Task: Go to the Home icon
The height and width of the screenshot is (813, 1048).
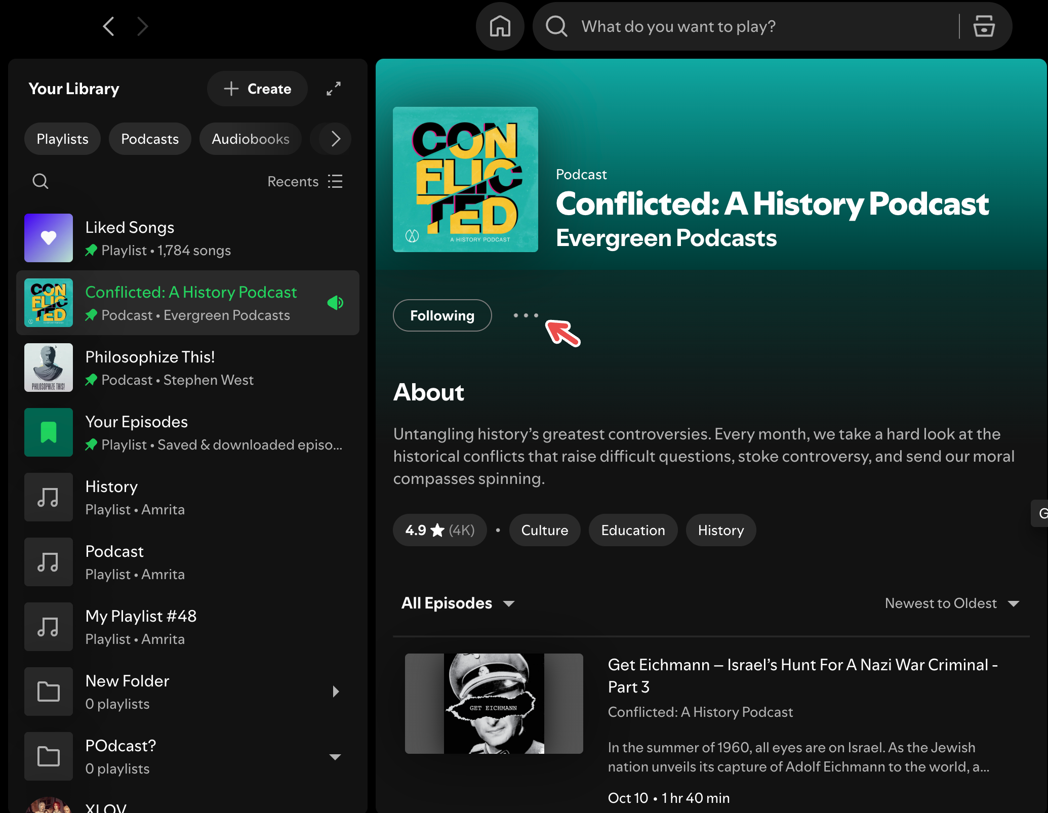Action: (x=500, y=26)
